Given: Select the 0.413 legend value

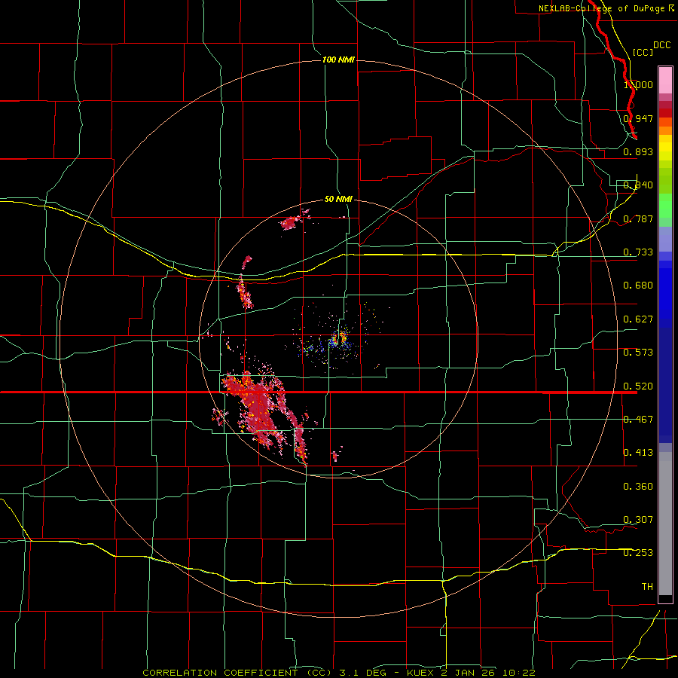Looking at the screenshot, I should click(638, 453).
